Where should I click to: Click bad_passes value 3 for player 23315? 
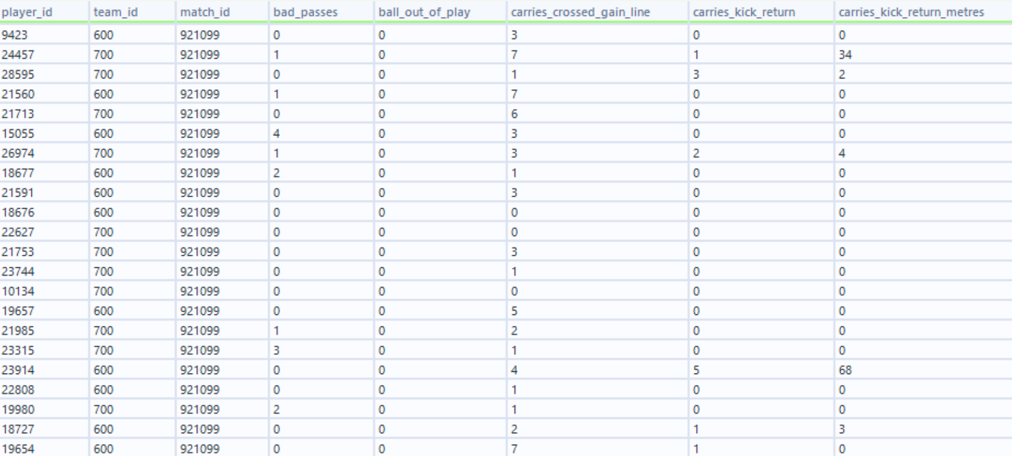tap(321, 350)
